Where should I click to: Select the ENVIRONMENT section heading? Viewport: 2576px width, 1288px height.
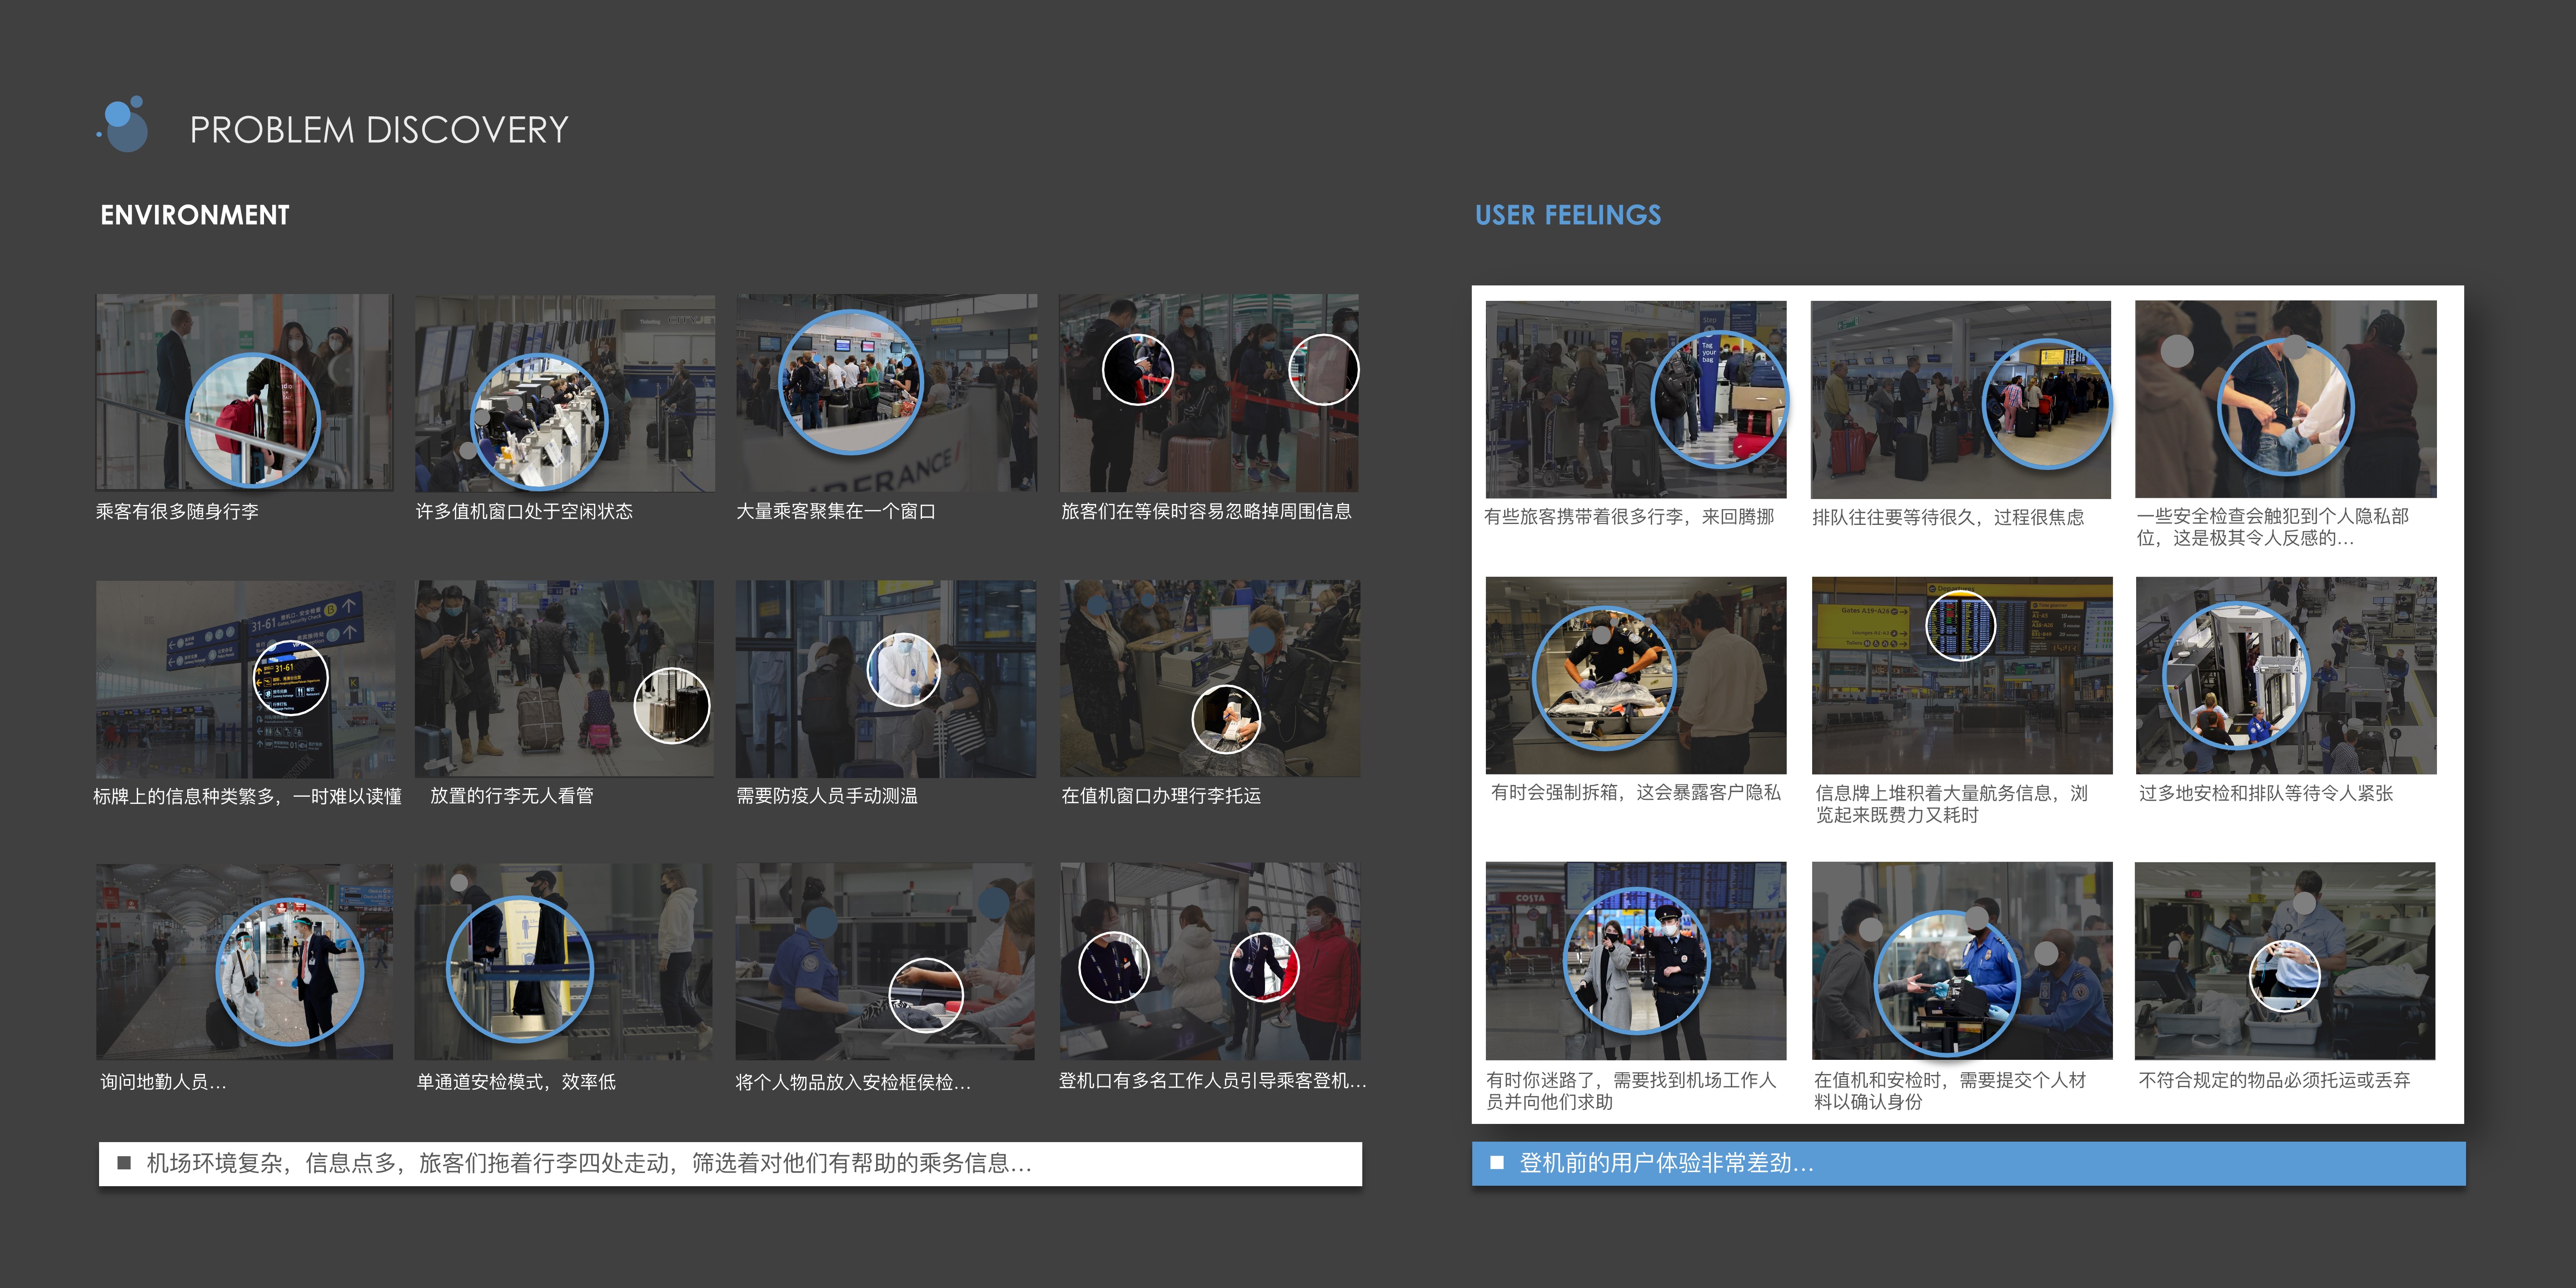(194, 215)
